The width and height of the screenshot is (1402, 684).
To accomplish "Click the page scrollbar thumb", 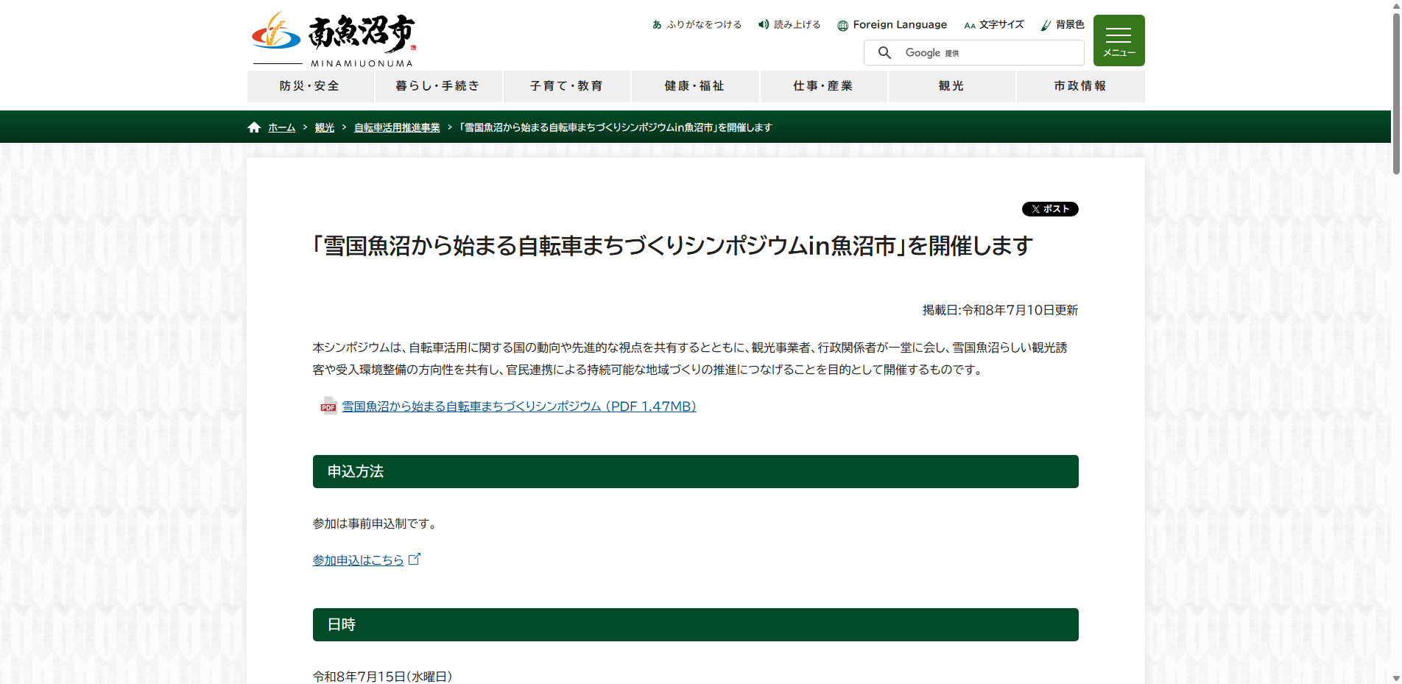I will [1396, 93].
